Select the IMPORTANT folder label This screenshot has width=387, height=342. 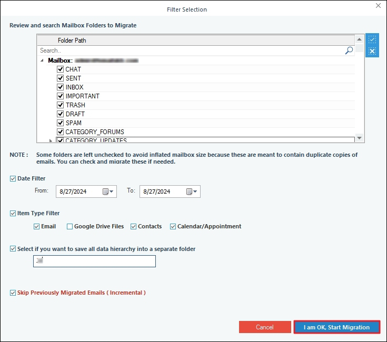coord(83,96)
